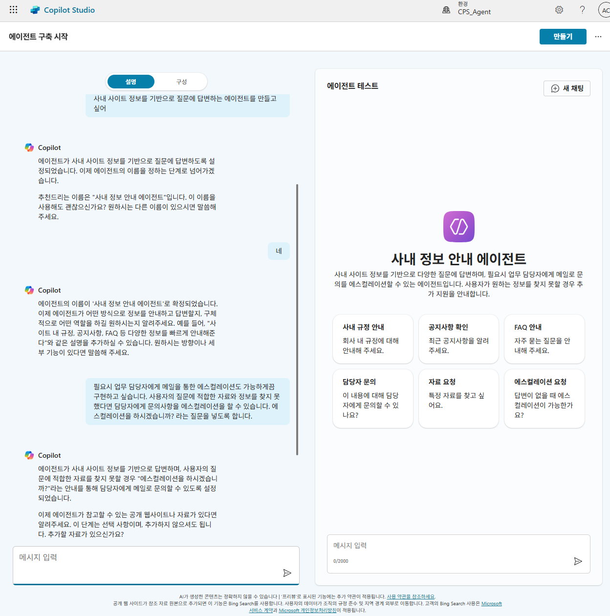
Task: Switch to the 구성 tab
Action: click(x=181, y=82)
